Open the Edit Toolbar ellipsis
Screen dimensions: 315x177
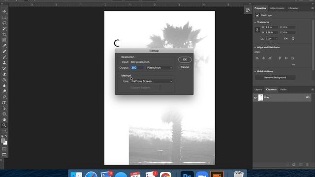(x=4, y=131)
